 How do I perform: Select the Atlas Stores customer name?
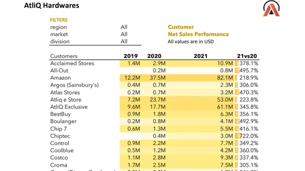click(65, 93)
